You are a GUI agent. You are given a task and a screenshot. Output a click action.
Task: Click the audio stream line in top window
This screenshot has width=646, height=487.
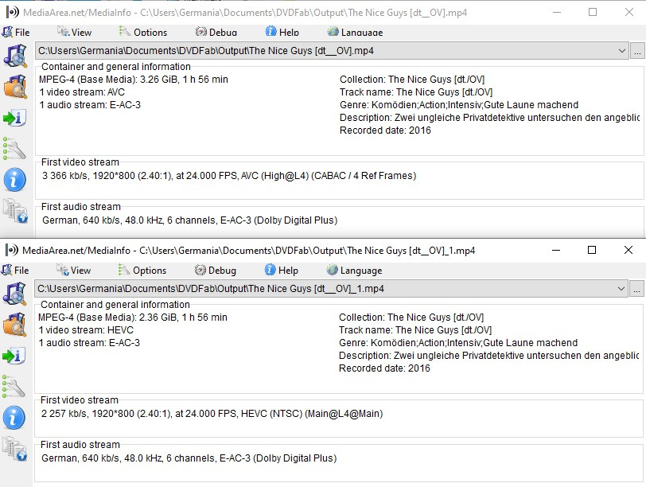pos(190,220)
